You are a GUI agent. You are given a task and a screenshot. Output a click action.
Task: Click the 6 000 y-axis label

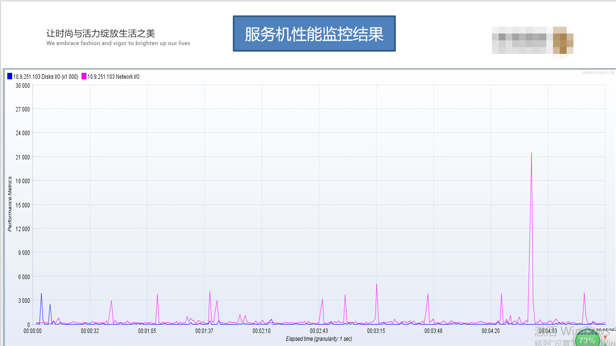click(x=24, y=277)
